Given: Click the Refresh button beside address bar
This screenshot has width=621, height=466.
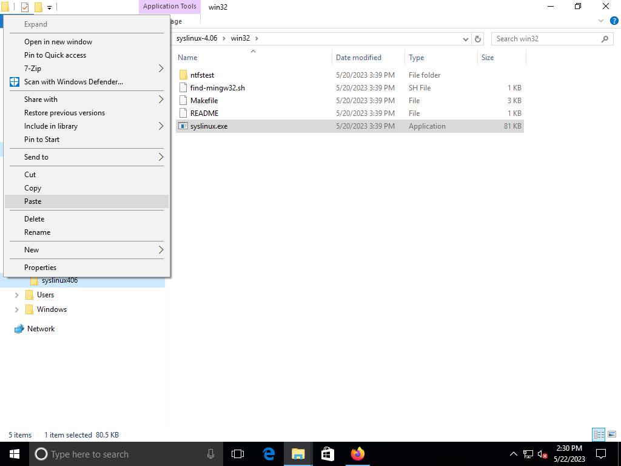Looking at the screenshot, I should click(x=478, y=39).
